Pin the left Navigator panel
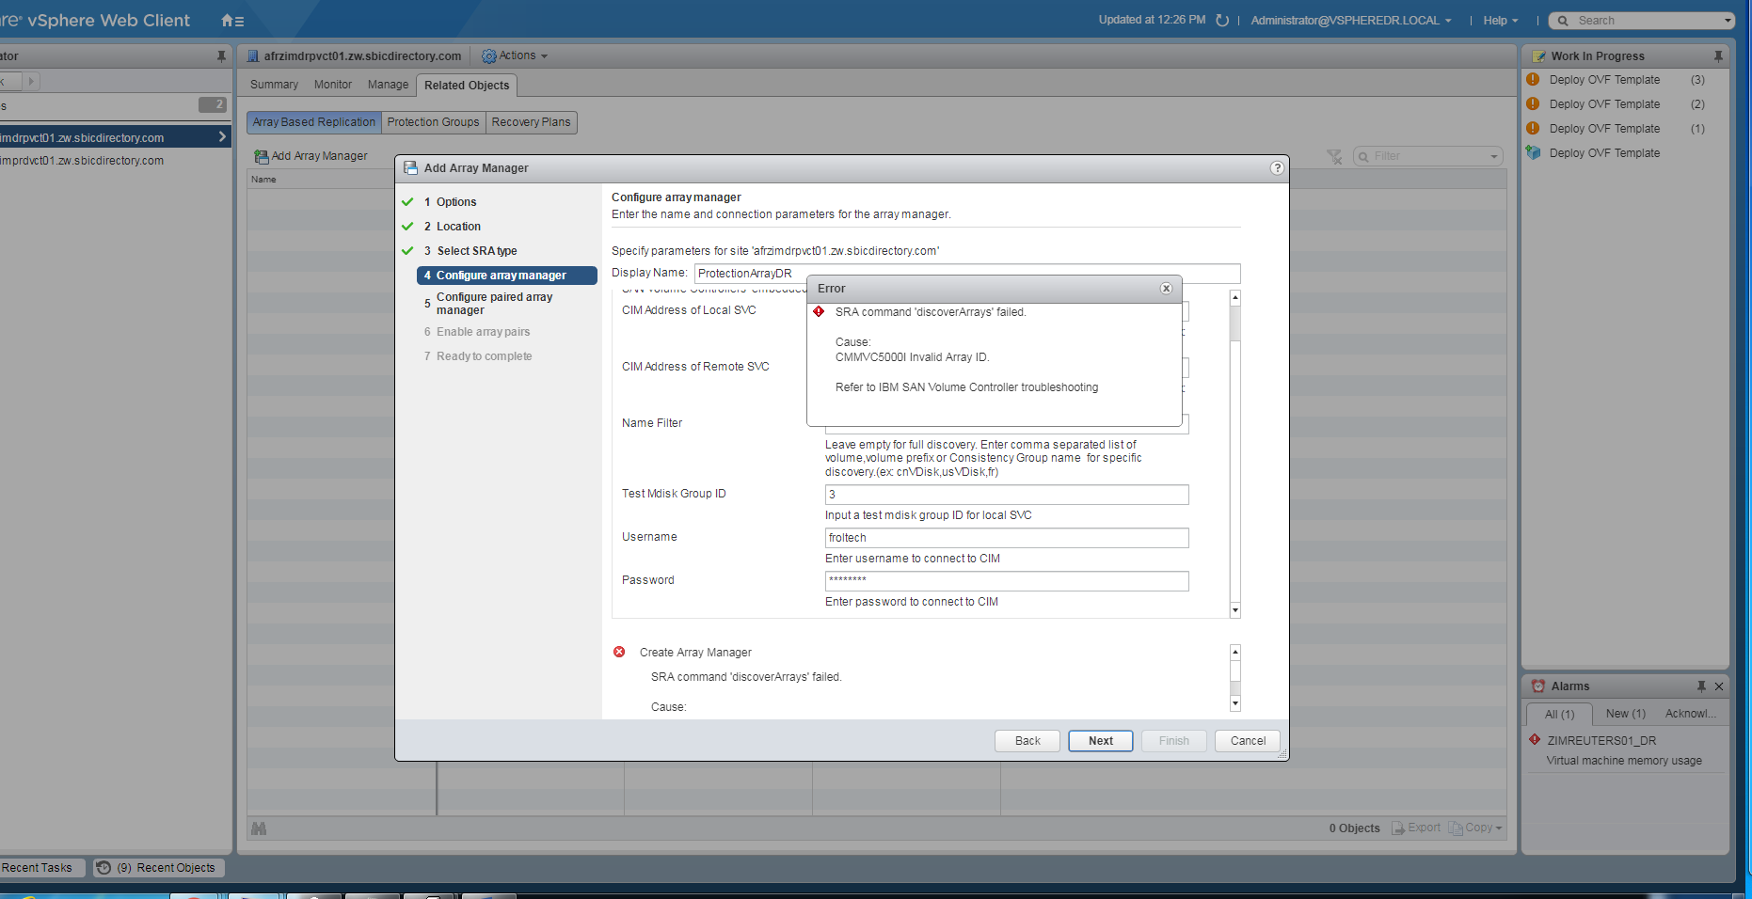 (221, 56)
